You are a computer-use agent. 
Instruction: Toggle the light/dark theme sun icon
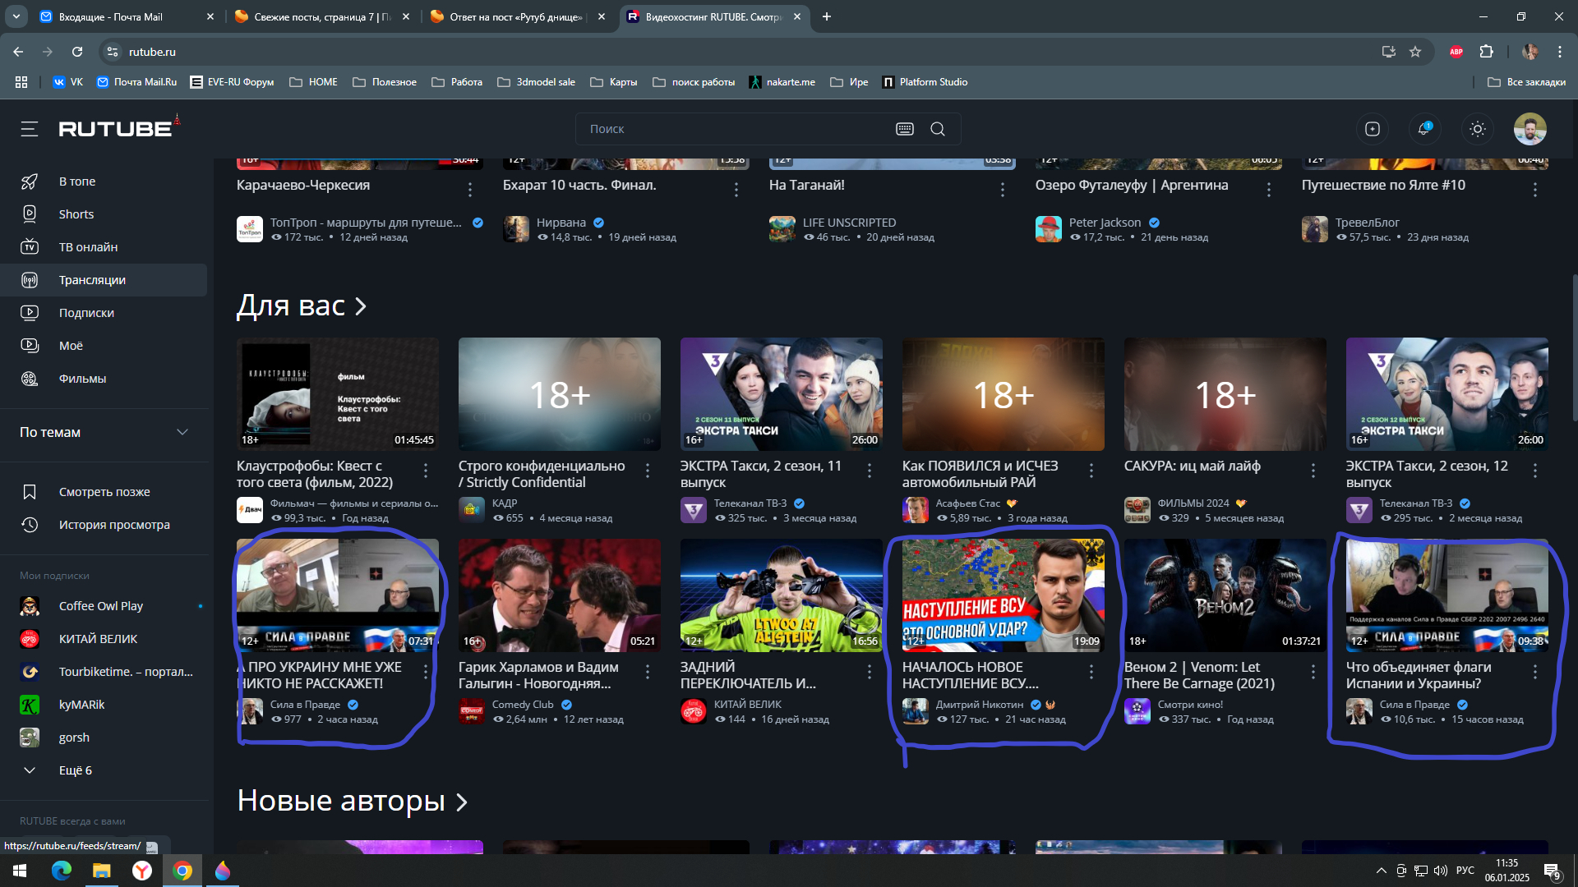coord(1477,129)
